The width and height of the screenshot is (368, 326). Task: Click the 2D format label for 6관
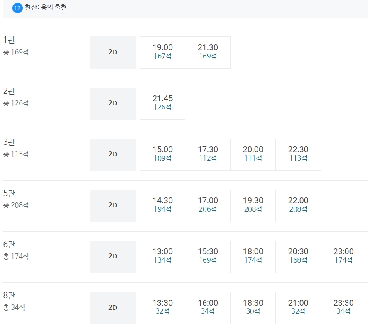(113, 257)
